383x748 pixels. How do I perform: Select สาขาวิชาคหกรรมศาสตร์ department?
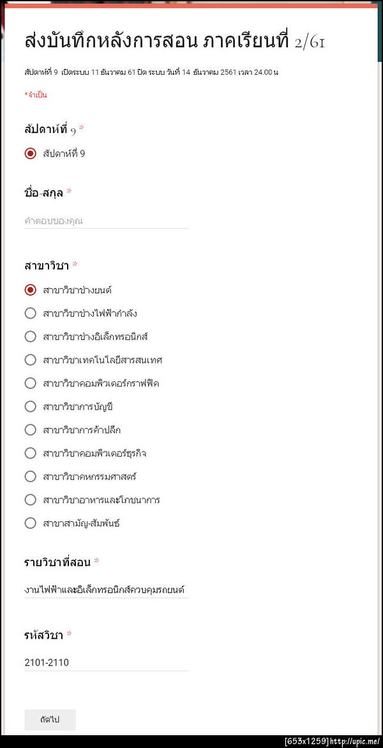tap(30, 476)
